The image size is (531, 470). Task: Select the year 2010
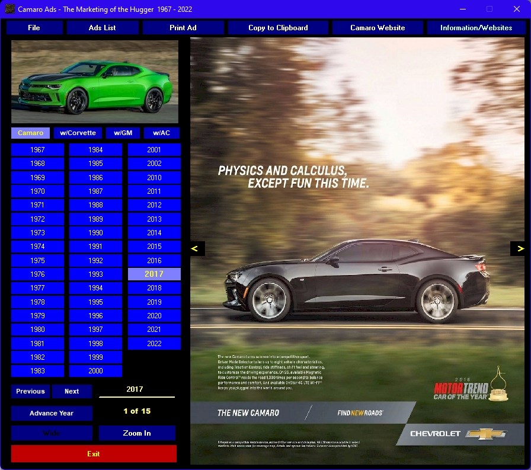point(154,177)
